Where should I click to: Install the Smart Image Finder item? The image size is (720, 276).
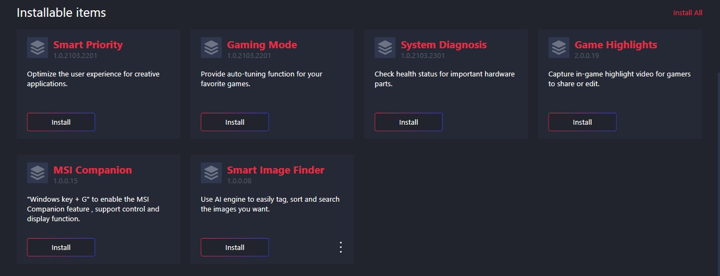click(x=235, y=247)
